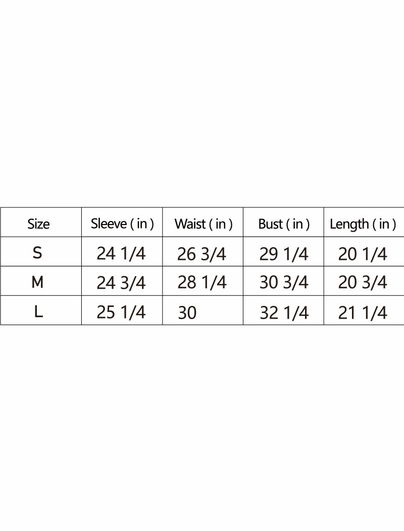The width and height of the screenshot is (404, 531).
Task: Click bust value 29 1/4
Action: click(284, 254)
